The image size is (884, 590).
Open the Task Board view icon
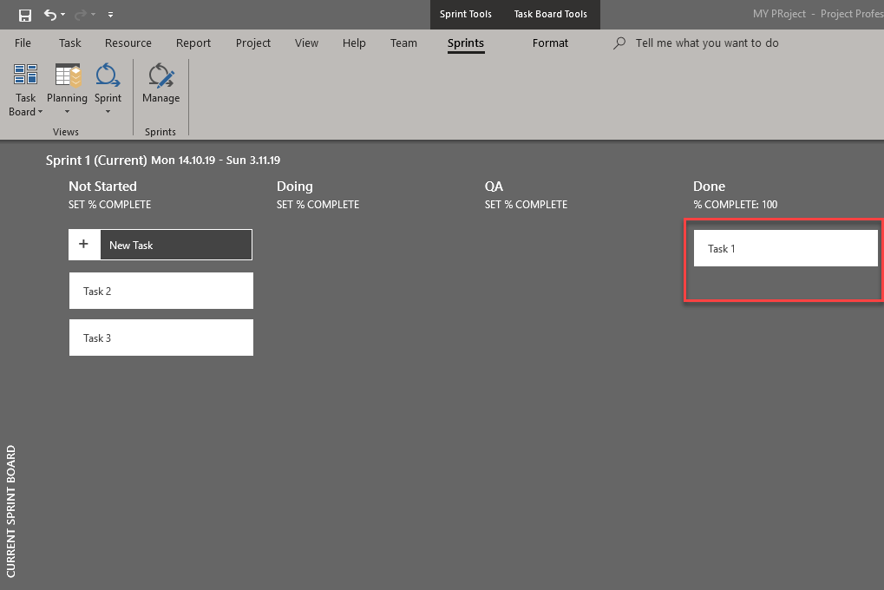point(26,75)
